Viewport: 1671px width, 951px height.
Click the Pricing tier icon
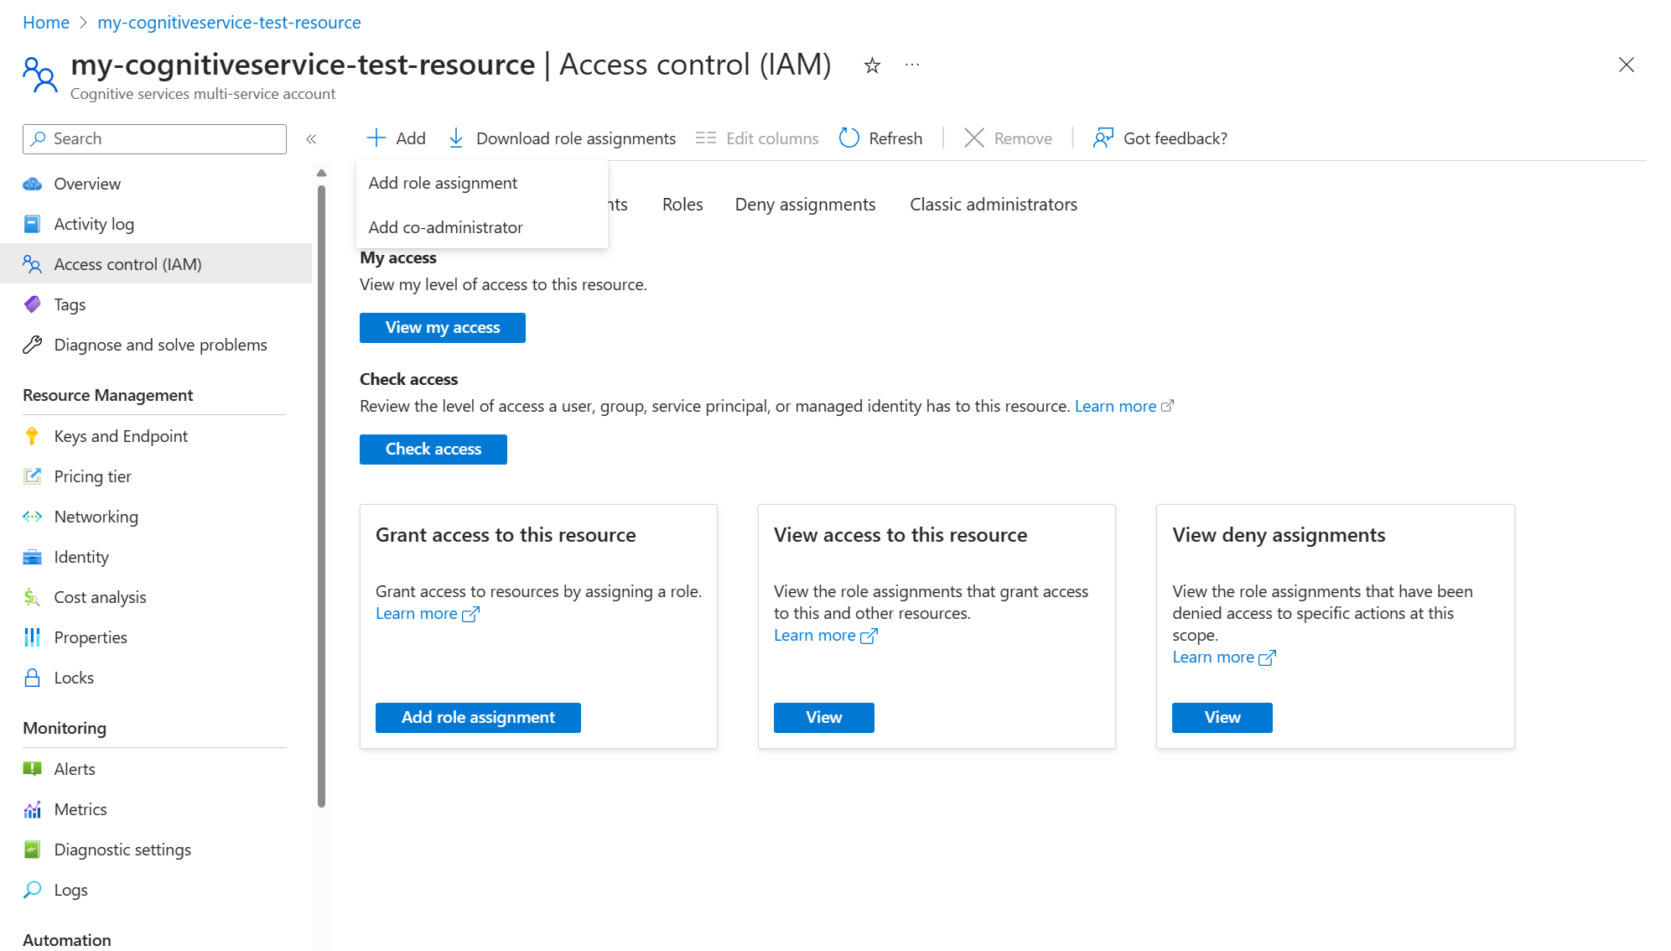(x=32, y=476)
